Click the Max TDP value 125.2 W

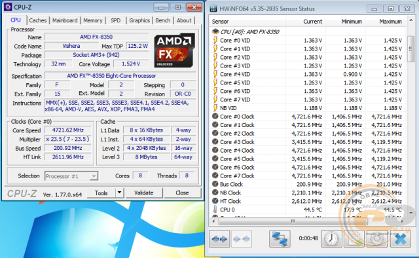coord(137,46)
